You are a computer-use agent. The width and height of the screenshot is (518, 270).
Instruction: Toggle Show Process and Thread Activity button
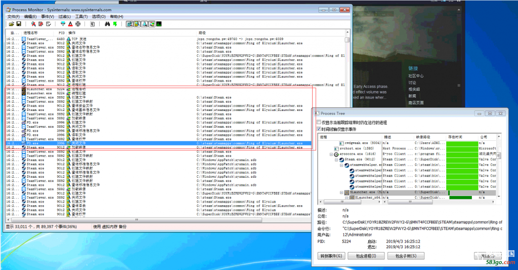click(x=152, y=24)
